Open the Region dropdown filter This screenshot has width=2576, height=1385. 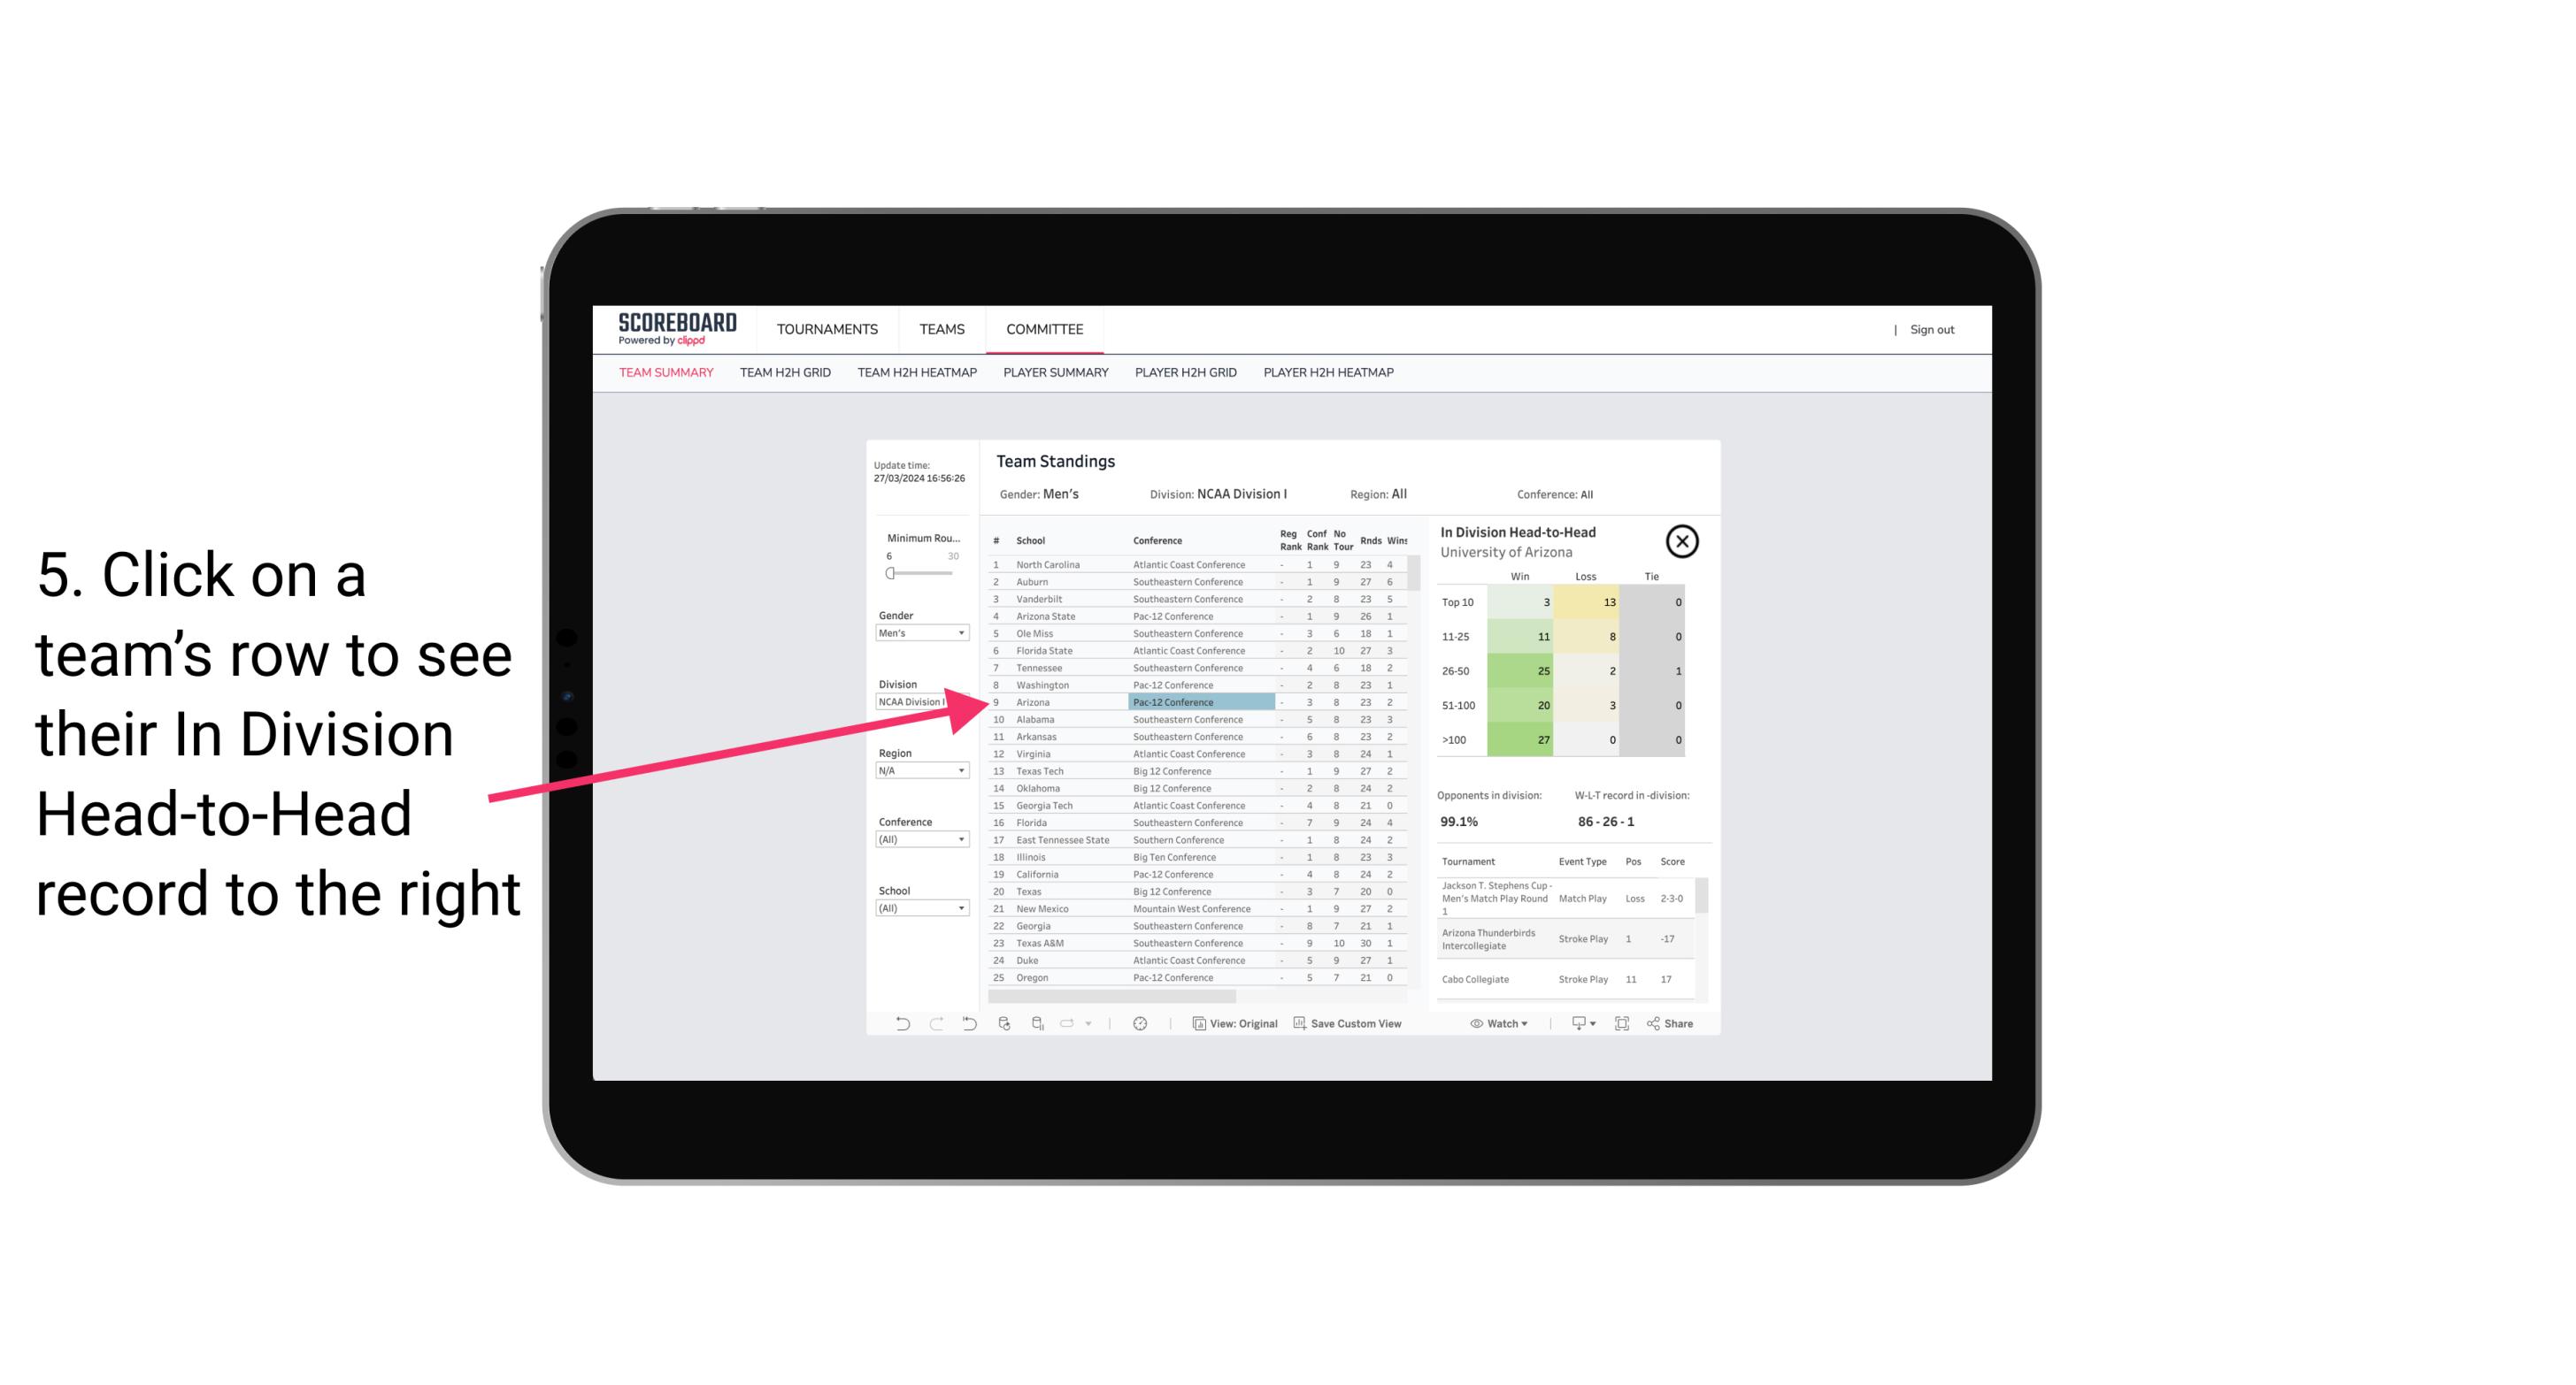918,771
